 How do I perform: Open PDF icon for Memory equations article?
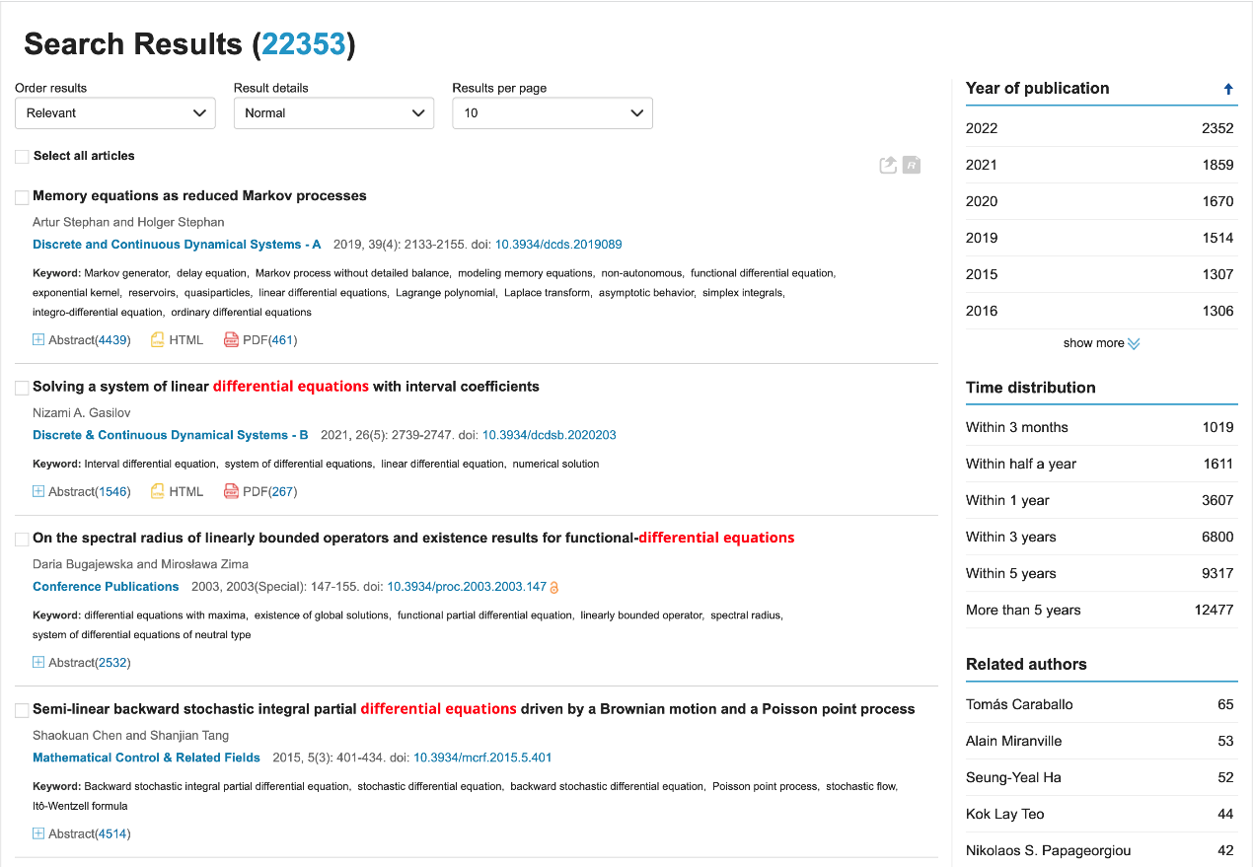(x=231, y=340)
